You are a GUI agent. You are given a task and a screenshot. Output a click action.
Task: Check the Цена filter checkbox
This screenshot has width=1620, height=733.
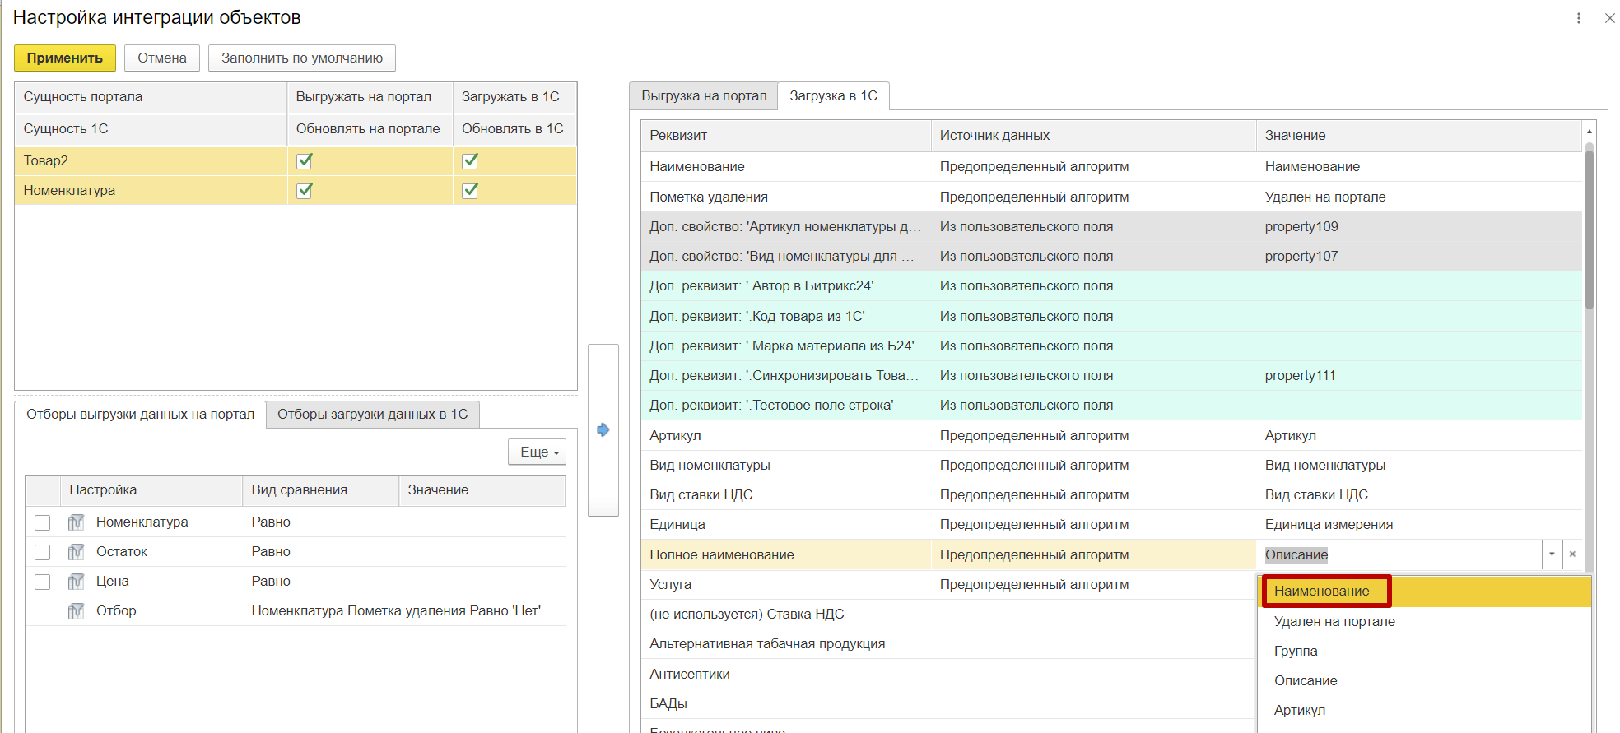pyautogui.click(x=43, y=582)
